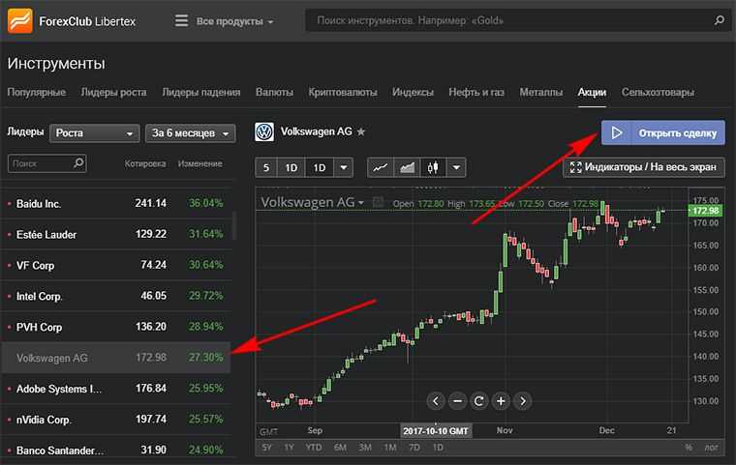
Task: Click the ForexClub Libertex logo icon
Action: (x=19, y=20)
